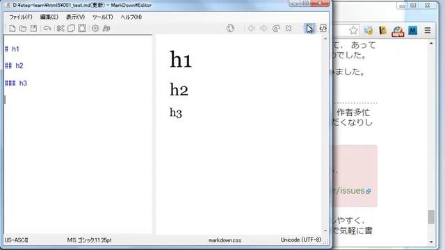445x250 pixels.
Task: Open the ファイル(F) menu
Action: click(21, 17)
